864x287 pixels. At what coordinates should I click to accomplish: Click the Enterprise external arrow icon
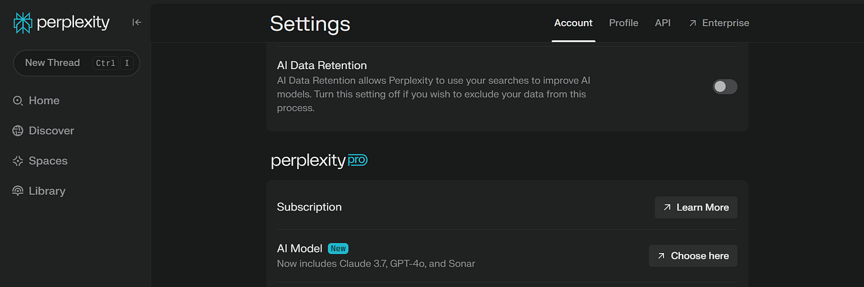[x=692, y=23]
